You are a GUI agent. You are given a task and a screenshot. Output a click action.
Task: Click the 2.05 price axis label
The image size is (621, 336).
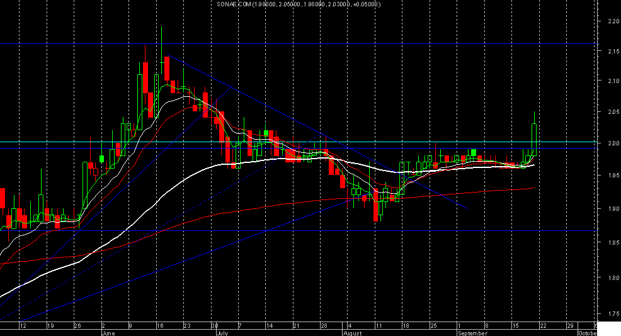pos(613,112)
